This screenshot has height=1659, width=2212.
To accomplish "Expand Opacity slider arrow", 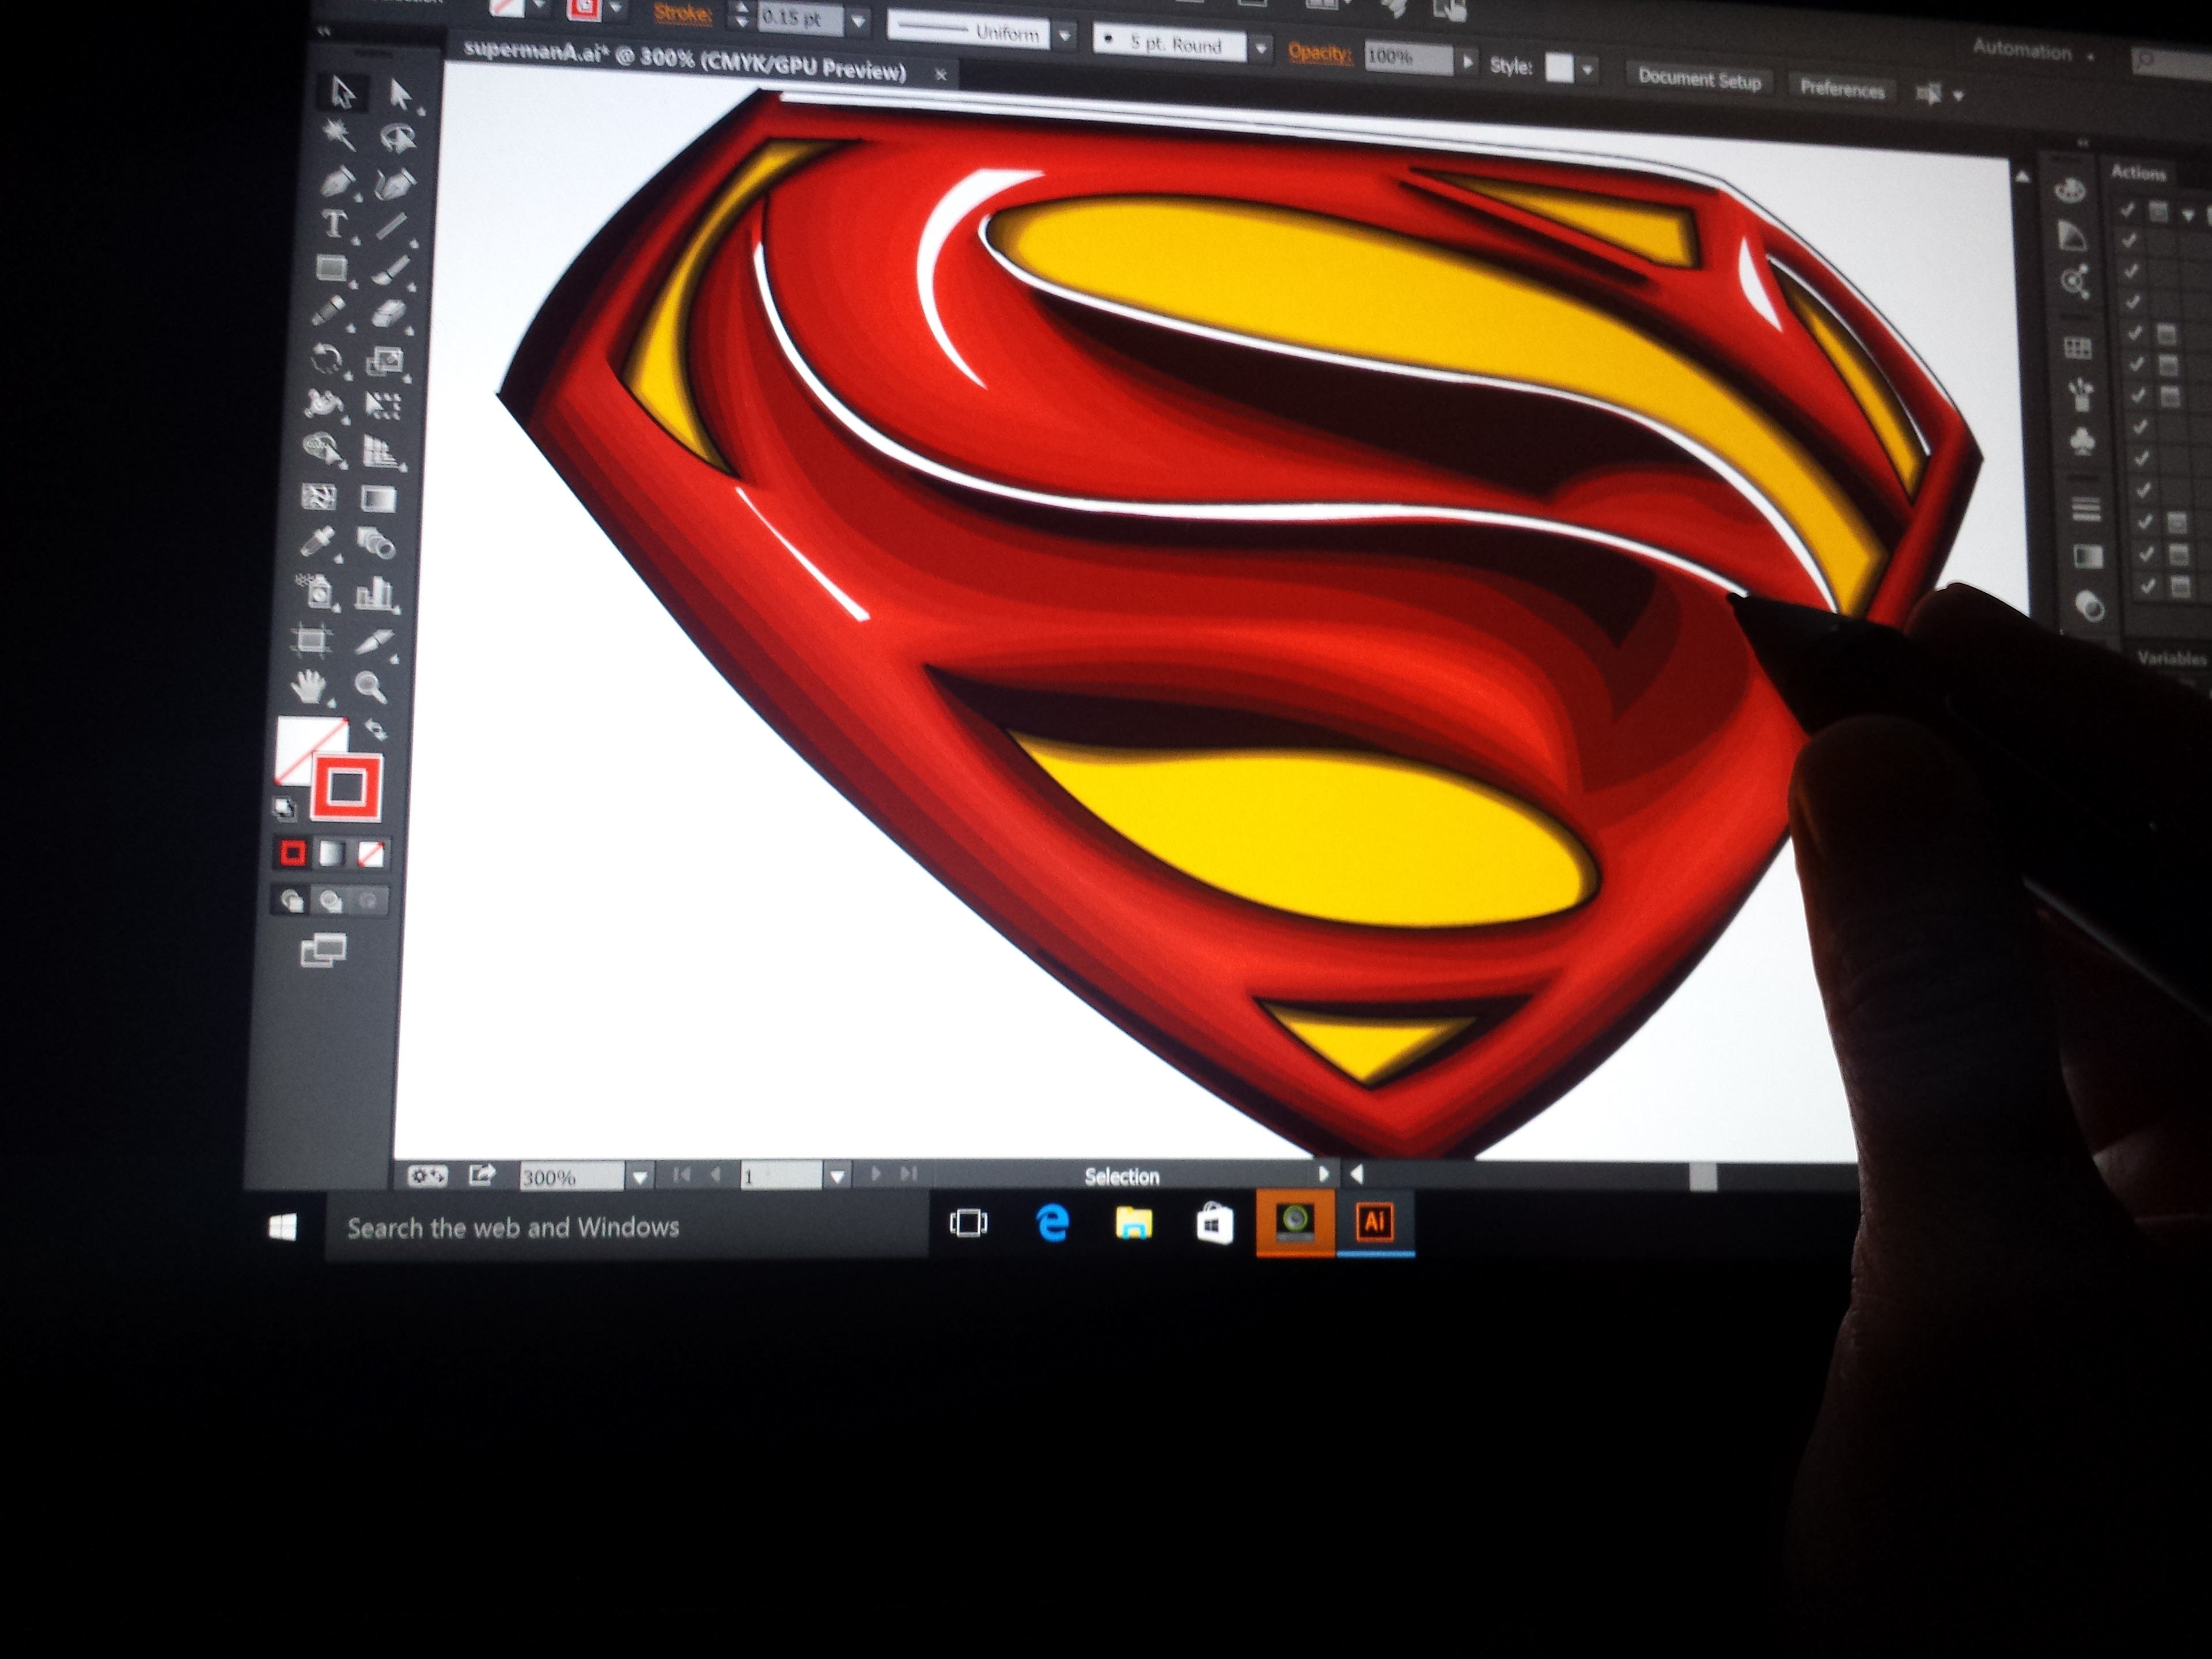I will click(1467, 61).
